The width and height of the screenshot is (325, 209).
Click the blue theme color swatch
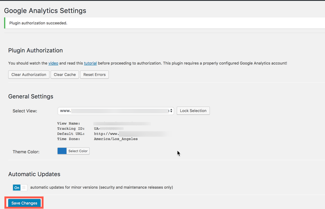coord(62,151)
